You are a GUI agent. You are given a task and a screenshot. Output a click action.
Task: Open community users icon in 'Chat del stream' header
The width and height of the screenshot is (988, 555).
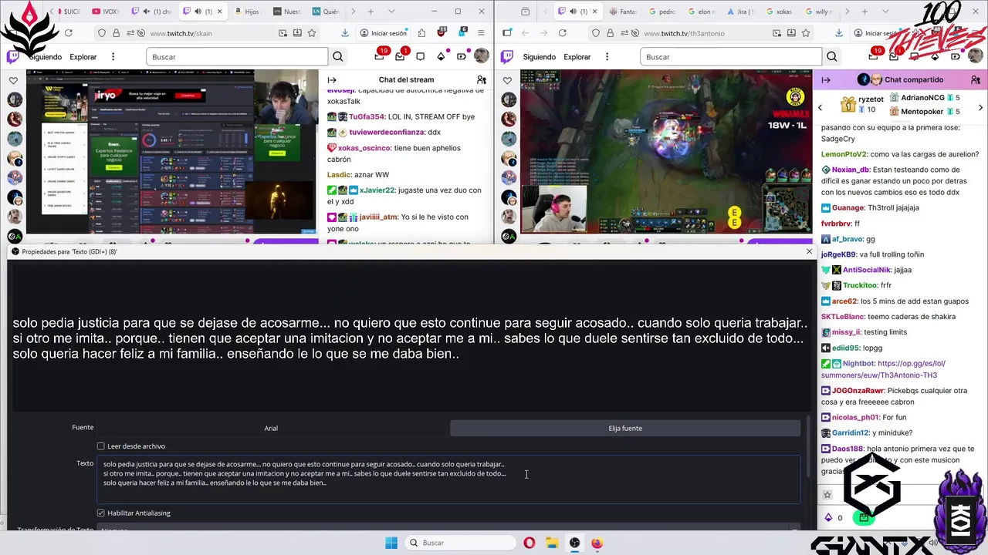click(x=482, y=79)
